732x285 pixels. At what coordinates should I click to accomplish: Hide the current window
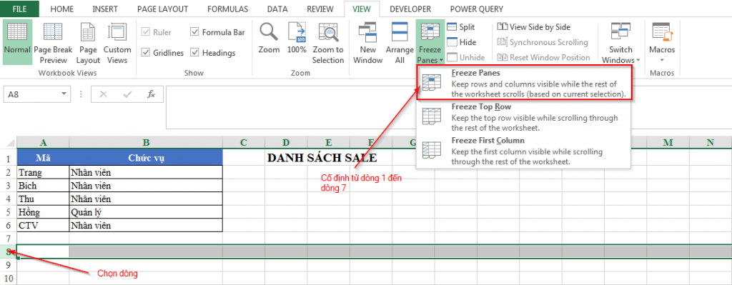click(x=461, y=42)
